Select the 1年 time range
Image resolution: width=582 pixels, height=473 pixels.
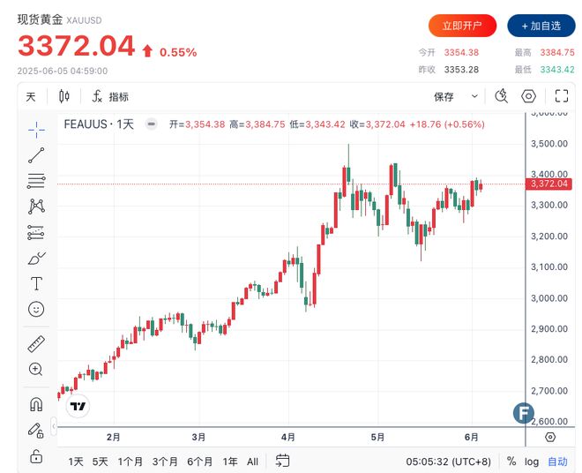click(x=230, y=462)
